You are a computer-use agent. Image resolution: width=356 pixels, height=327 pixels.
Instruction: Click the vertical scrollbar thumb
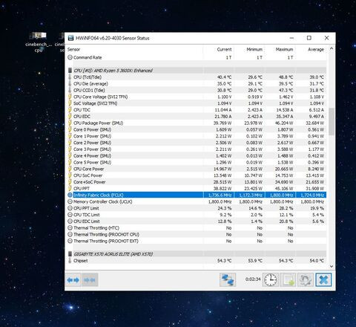pyautogui.click(x=332, y=121)
